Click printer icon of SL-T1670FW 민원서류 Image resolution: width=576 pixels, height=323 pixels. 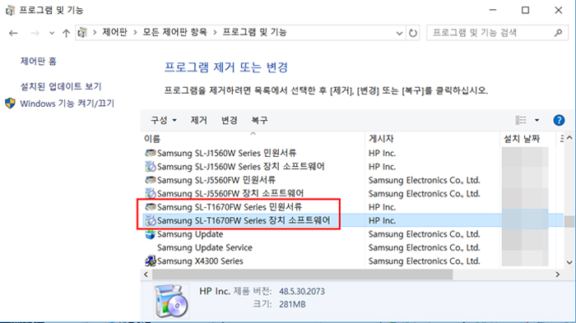151,207
